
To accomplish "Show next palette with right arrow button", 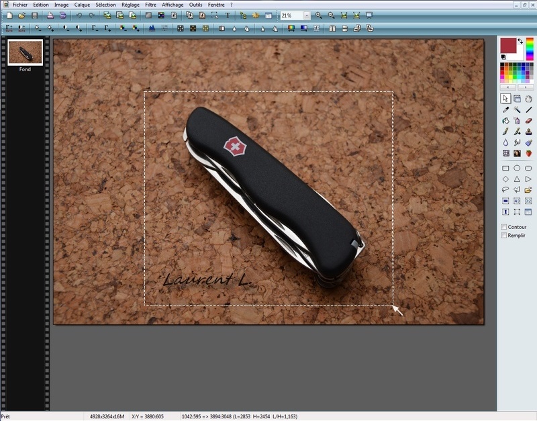I will pyautogui.click(x=526, y=87).
